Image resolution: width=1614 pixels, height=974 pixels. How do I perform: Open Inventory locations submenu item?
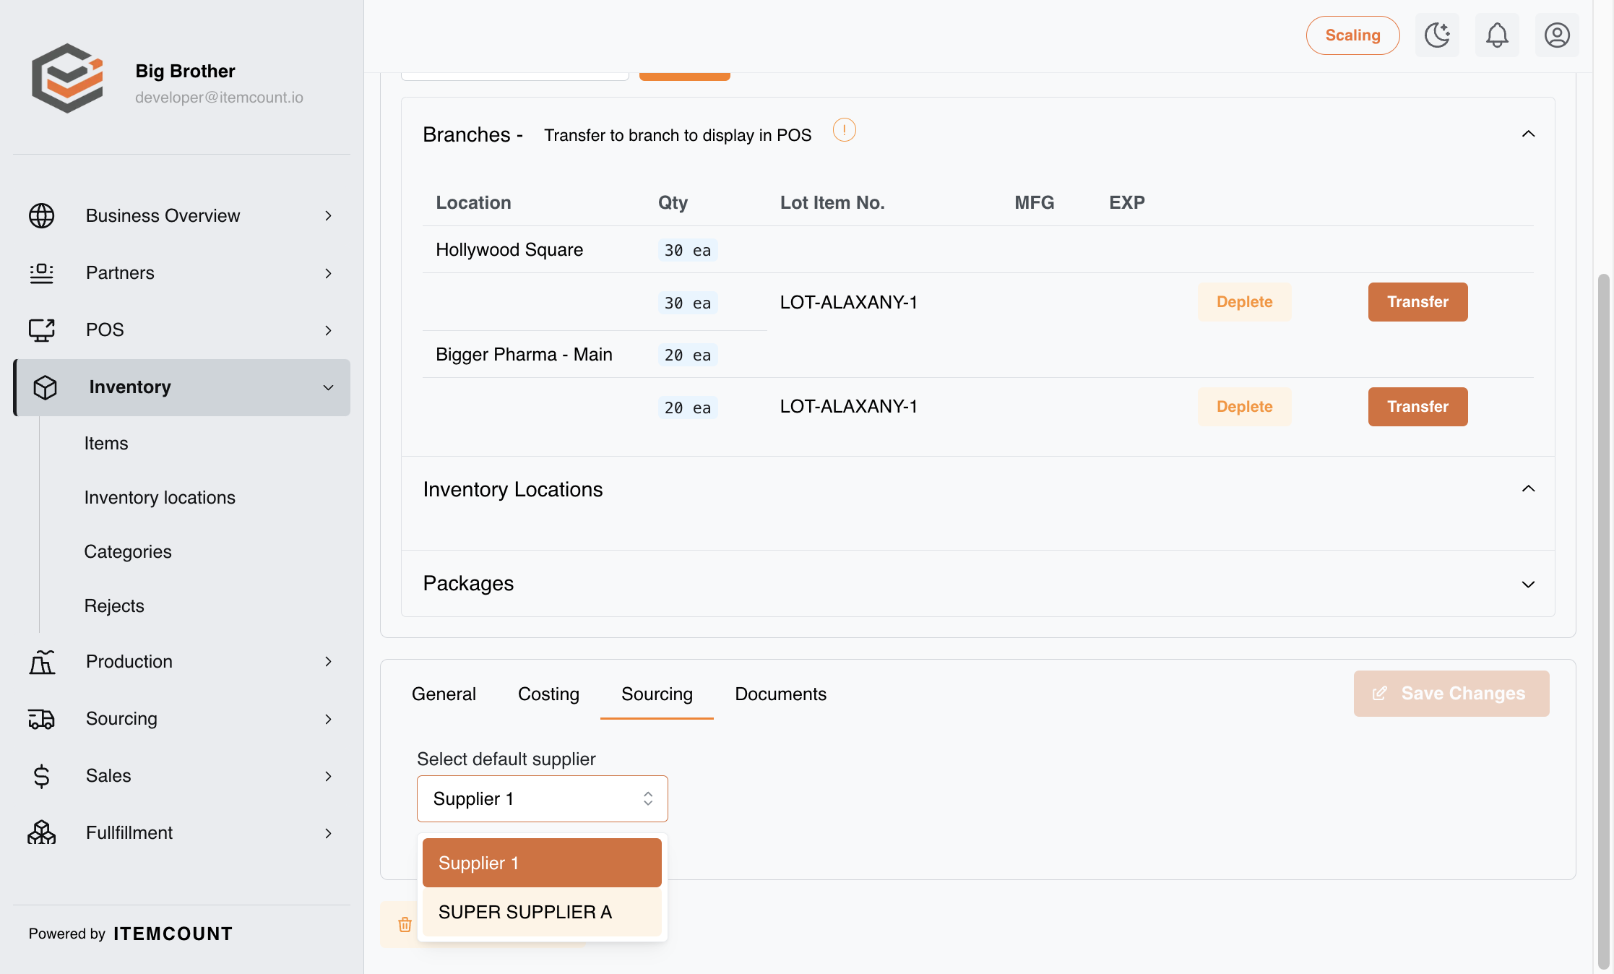click(160, 497)
